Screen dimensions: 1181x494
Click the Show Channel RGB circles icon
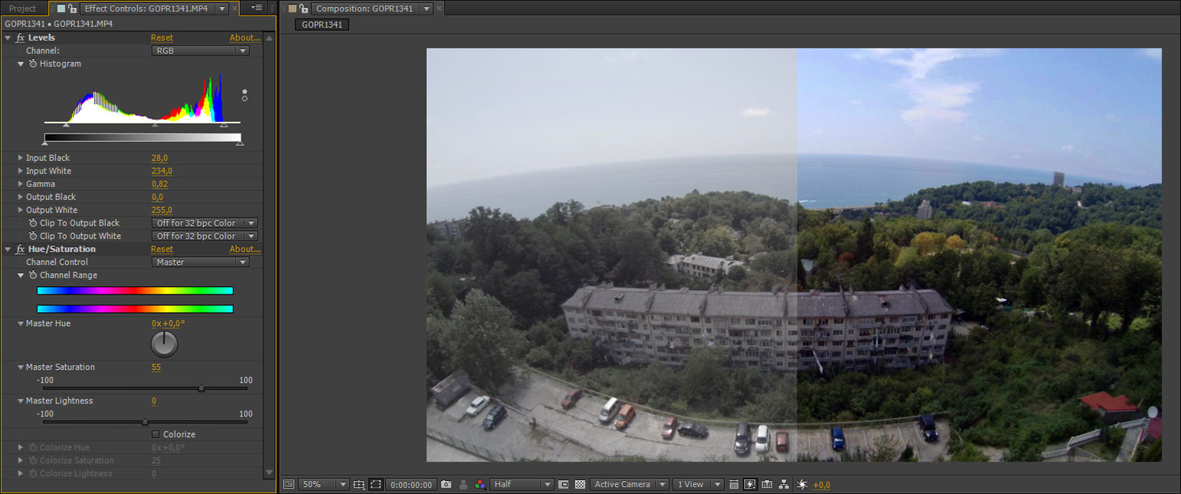click(480, 485)
